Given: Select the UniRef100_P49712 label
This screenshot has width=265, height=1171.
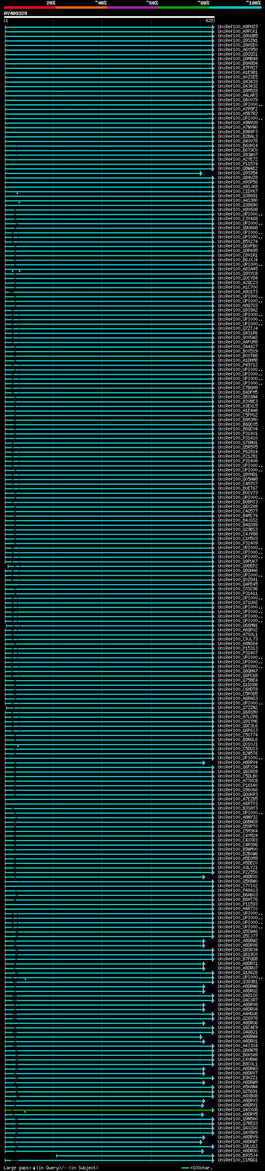Looking at the screenshot, I should [x=237, y=365].
